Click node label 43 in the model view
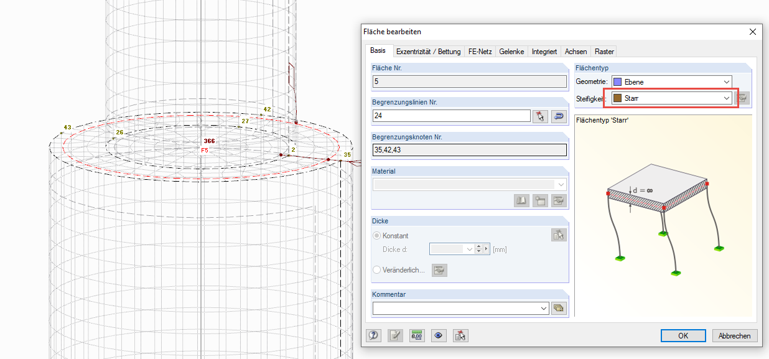 click(x=67, y=127)
